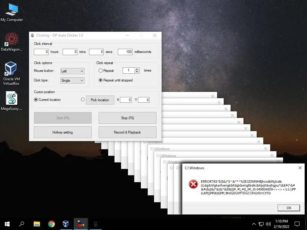The height and width of the screenshot is (230, 307).
Task: Click the hours input field
Action: [41, 52]
